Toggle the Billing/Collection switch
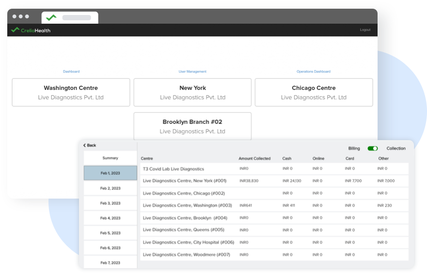The image size is (427, 273). [372, 149]
